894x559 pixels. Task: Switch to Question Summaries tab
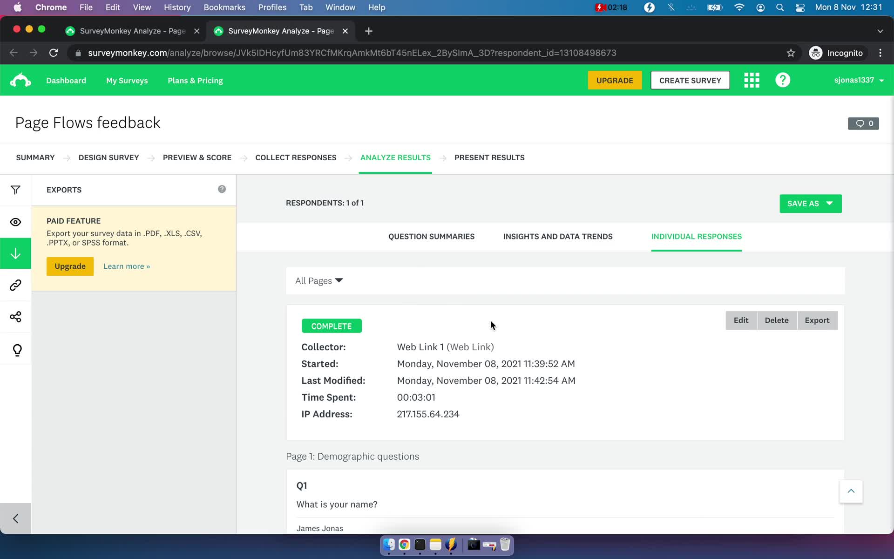[431, 236]
